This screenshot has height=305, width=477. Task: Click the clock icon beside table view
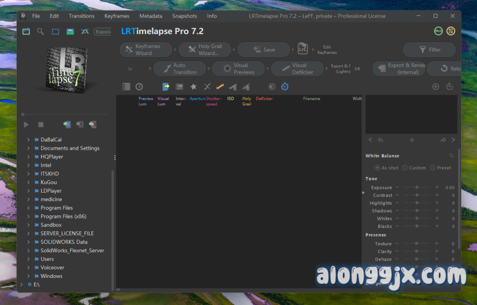point(139,87)
